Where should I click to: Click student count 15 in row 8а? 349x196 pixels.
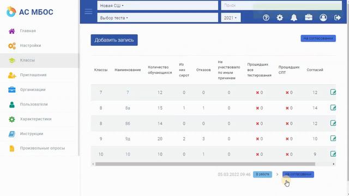click(160, 108)
